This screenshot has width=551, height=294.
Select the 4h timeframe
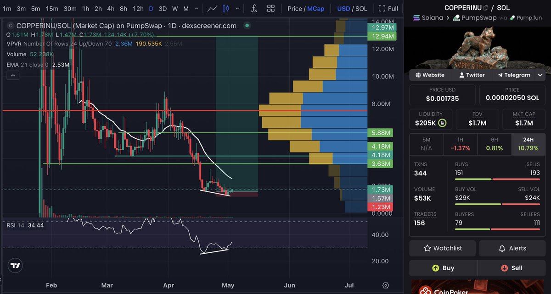click(x=111, y=8)
